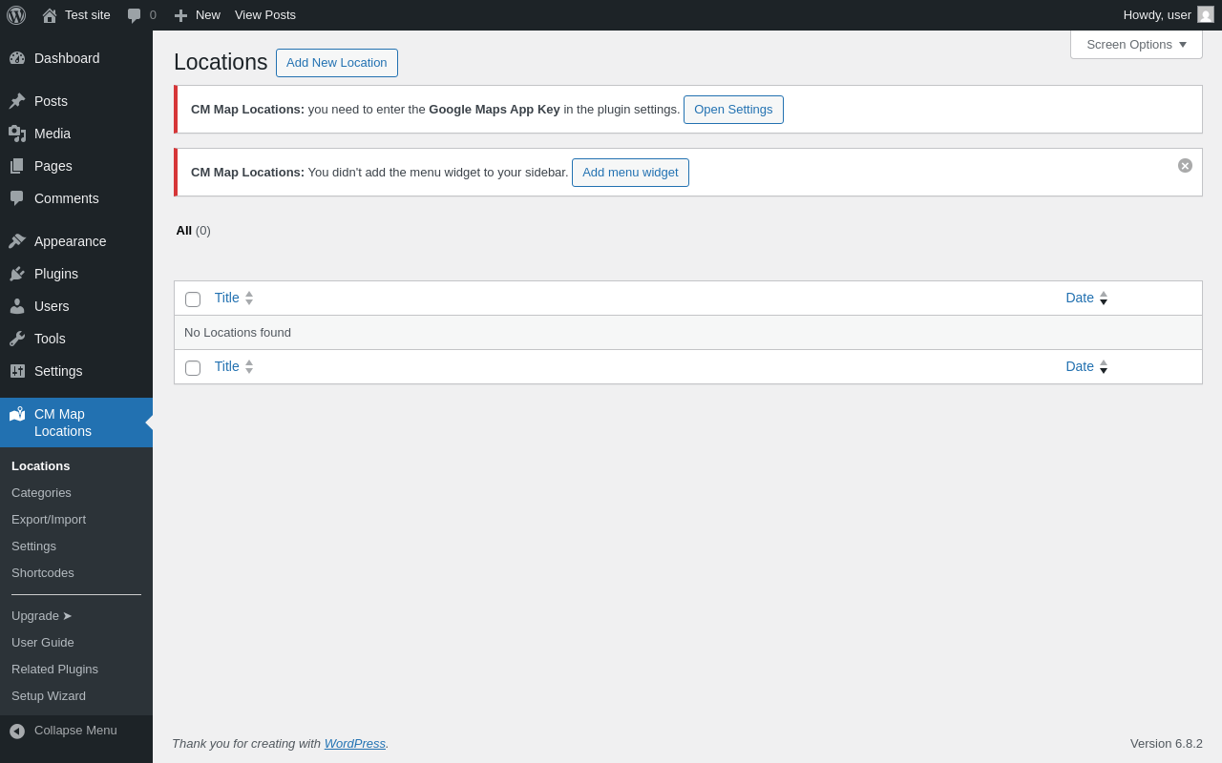
Task: Click the Collapse Menu arrow icon
Action: tap(17, 732)
